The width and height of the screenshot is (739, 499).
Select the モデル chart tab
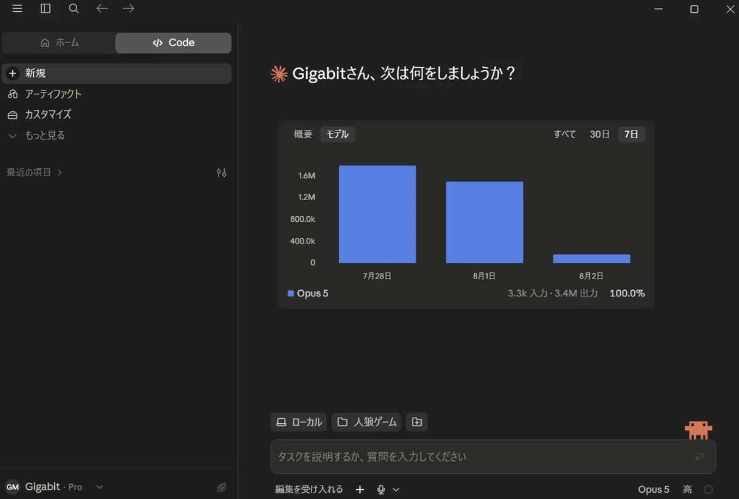click(337, 134)
